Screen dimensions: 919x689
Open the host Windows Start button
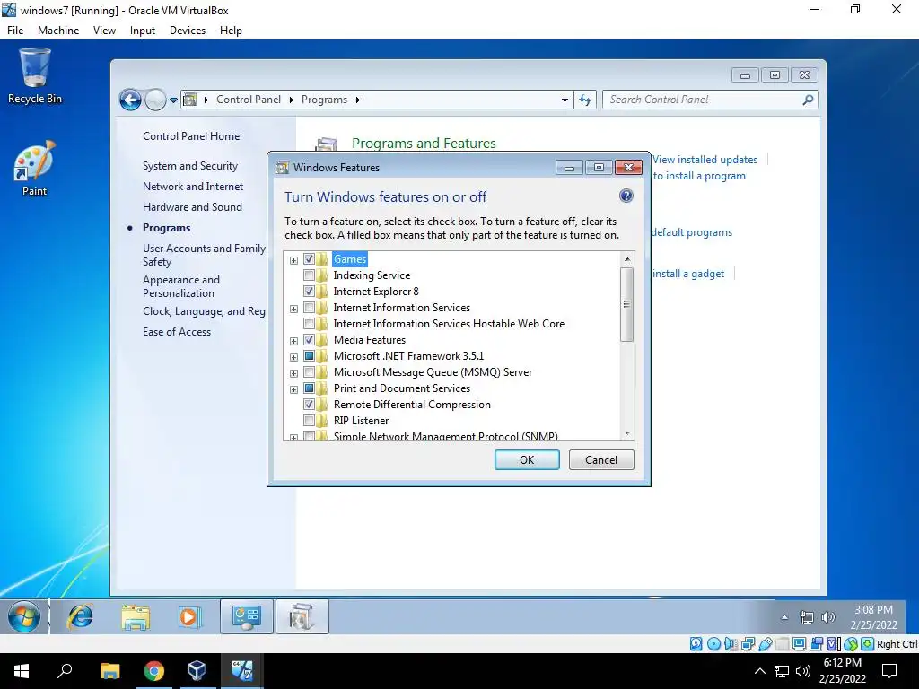22,671
